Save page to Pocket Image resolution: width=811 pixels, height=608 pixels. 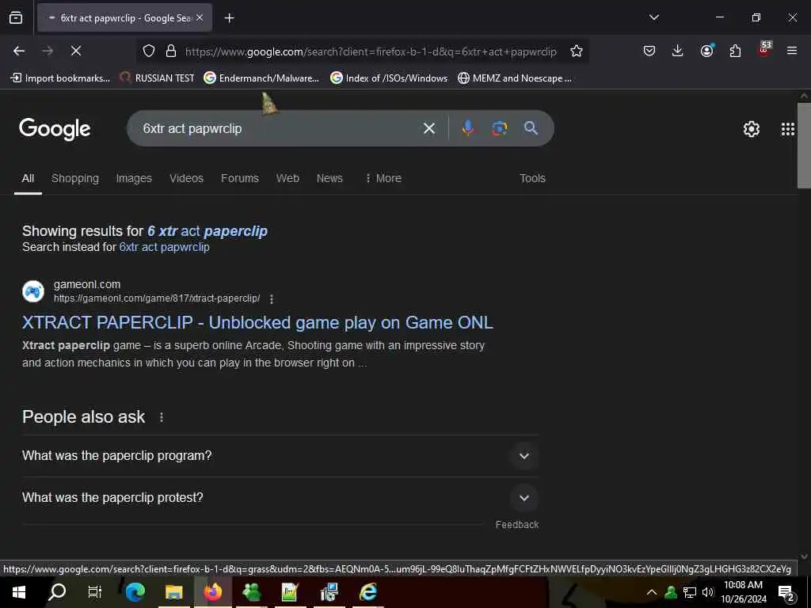tap(649, 51)
